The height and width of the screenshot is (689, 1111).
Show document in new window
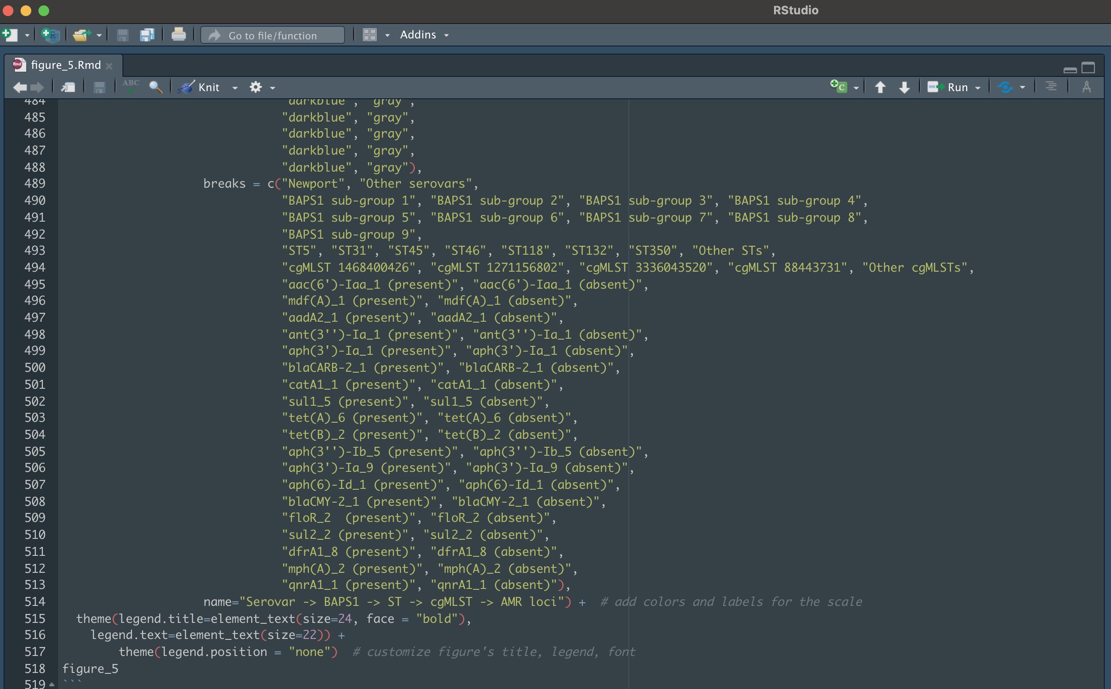coord(68,87)
